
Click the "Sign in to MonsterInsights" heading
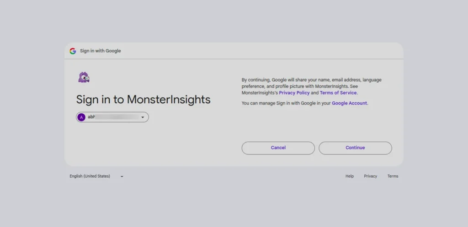pos(143,100)
